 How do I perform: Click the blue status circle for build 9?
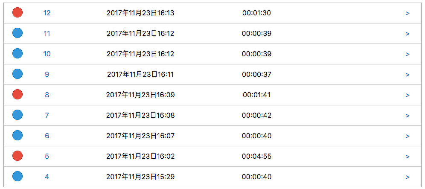click(17, 74)
